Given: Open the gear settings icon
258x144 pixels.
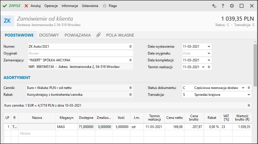Looking at the screenshot, I should [x=232, y=6].
